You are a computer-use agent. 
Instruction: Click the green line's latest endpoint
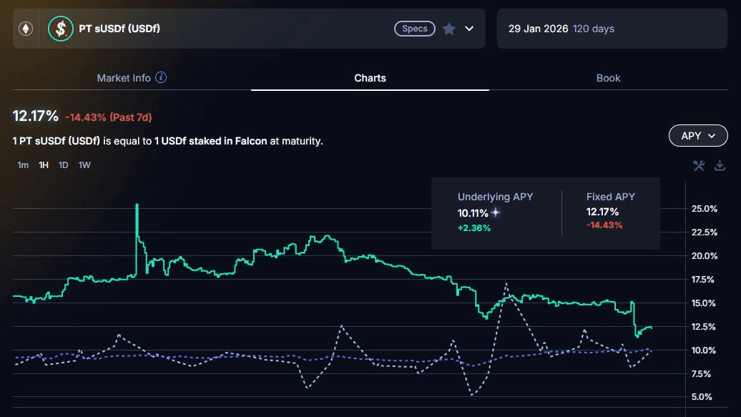tap(651, 328)
